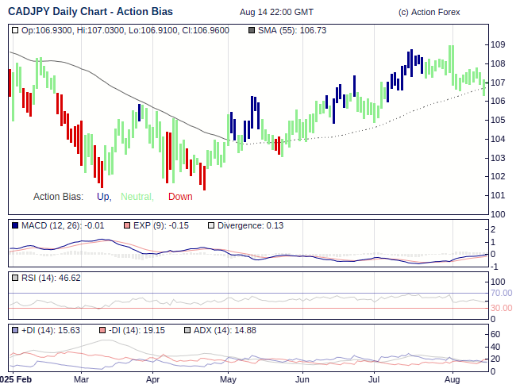Click the 109 price level on the axis

[498, 44]
